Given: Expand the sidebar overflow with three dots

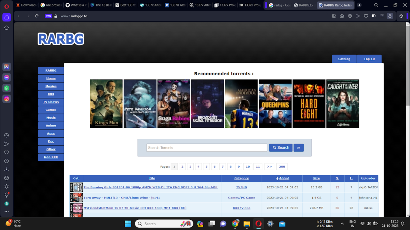Looking at the screenshot, I should pyautogui.click(x=6, y=212).
